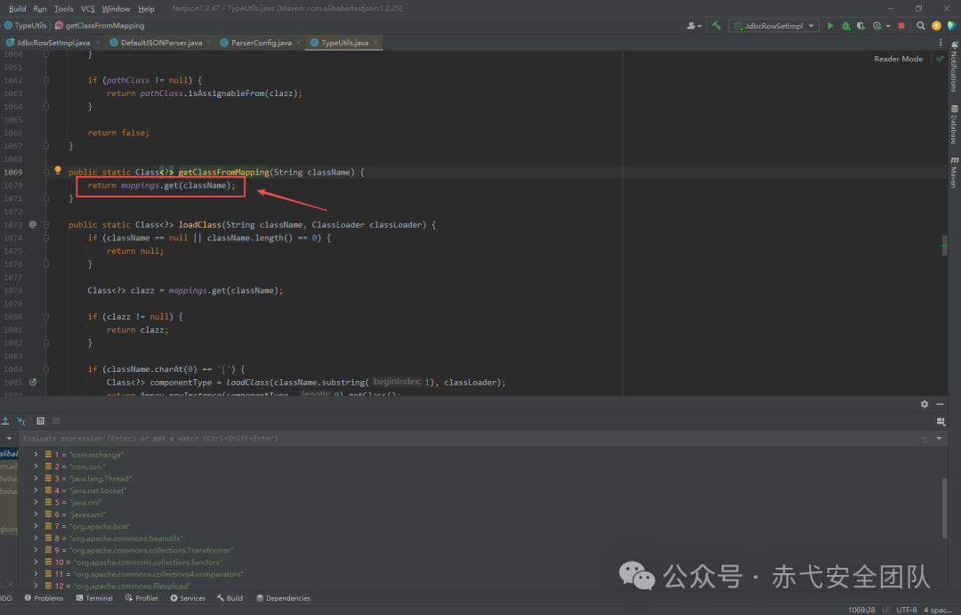Click the Evaluate expression input field

[x=465, y=439]
